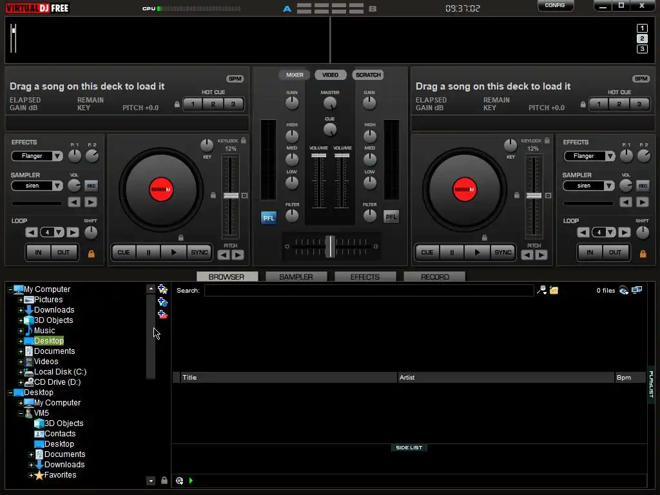Screen dimensions: 660x495
Task: Click the browser padlock icon at bottom
Action: click(164, 480)
